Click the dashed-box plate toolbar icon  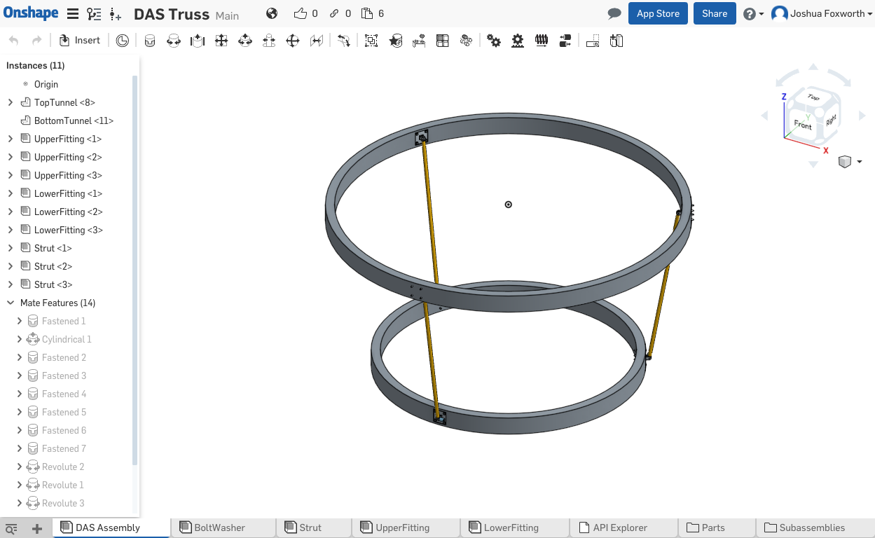(593, 41)
